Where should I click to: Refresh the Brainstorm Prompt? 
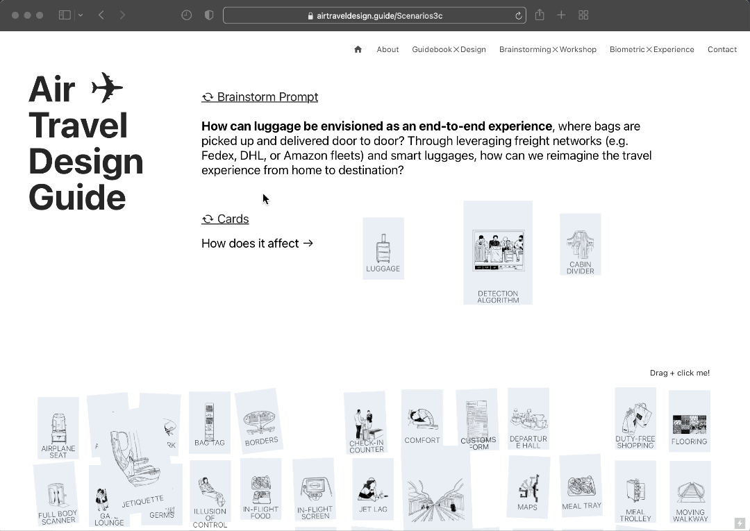260,97
